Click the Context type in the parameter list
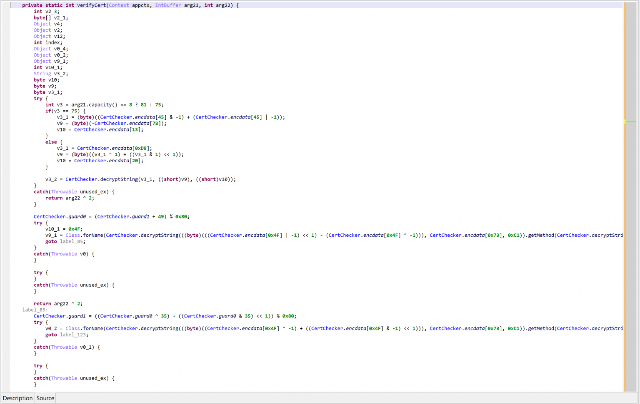This screenshot has width=640, height=404. 118,5
